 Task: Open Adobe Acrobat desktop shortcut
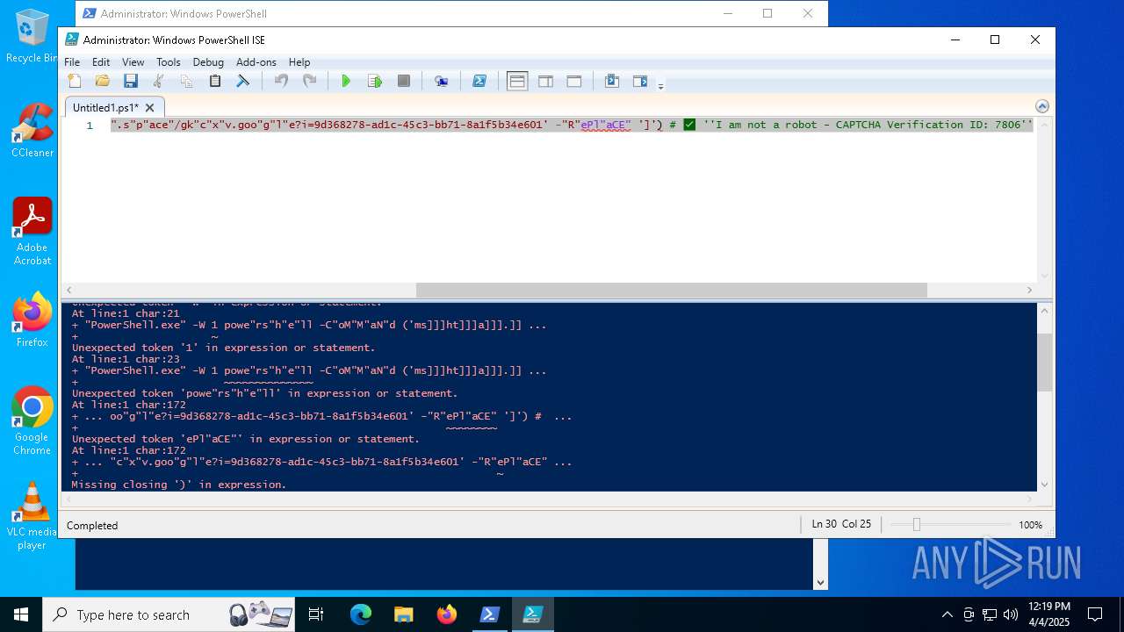(32, 232)
